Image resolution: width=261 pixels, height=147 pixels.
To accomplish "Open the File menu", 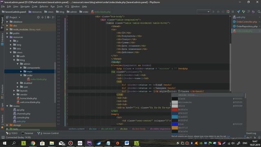I will [3, 7].
